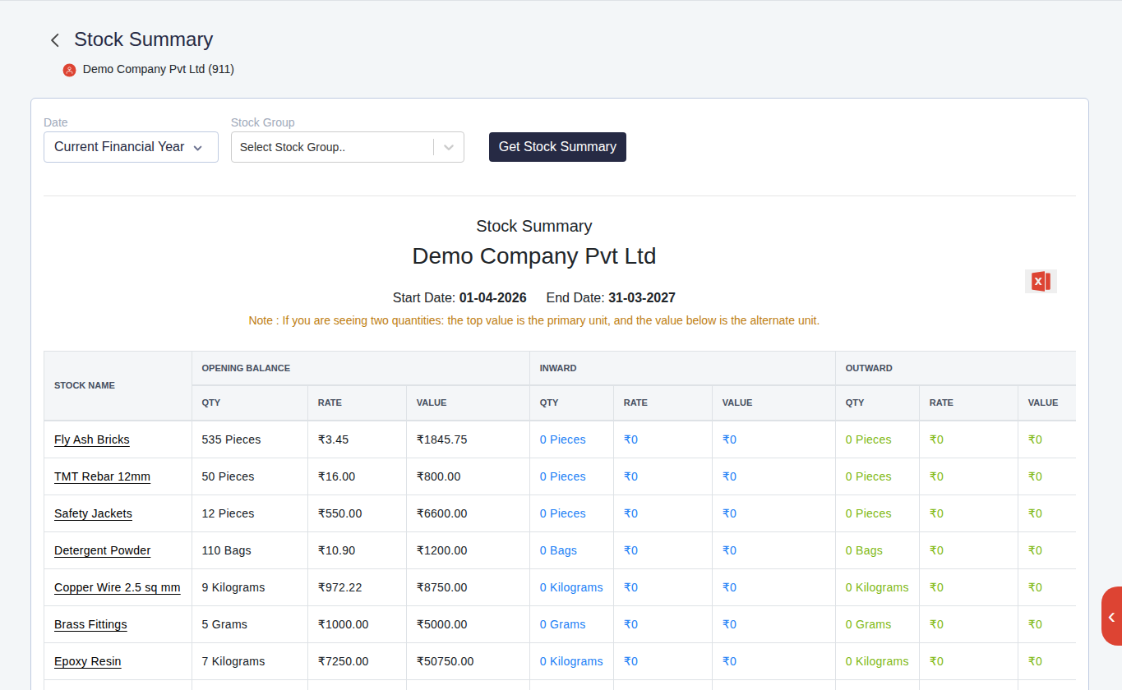The height and width of the screenshot is (690, 1122).
Task: Click the Stock Name column header
Action: (118, 385)
